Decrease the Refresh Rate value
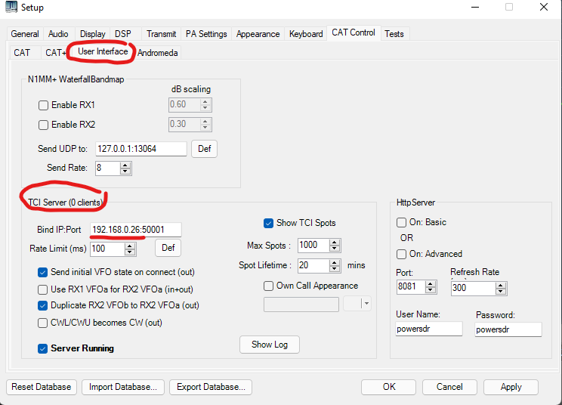Image resolution: width=562 pixels, height=405 pixels. pyautogui.click(x=500, y=291)
